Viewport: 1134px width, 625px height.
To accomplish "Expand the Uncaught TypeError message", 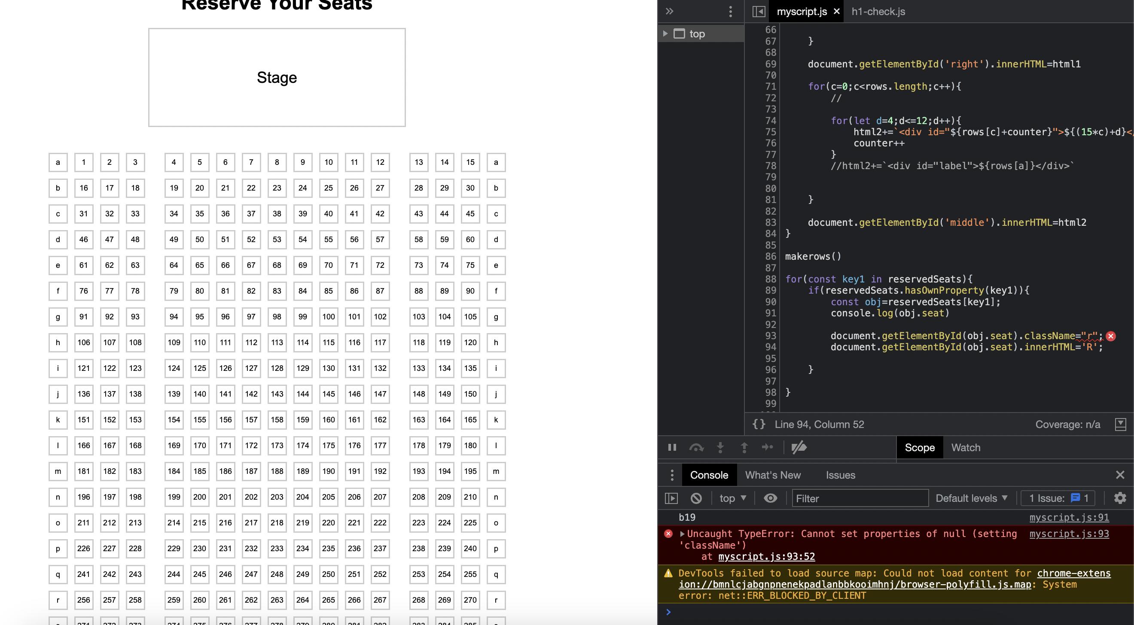I will click(683, 534).
